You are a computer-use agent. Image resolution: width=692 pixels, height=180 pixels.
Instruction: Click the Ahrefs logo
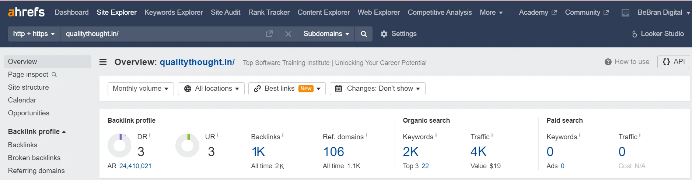coord(26,12)
